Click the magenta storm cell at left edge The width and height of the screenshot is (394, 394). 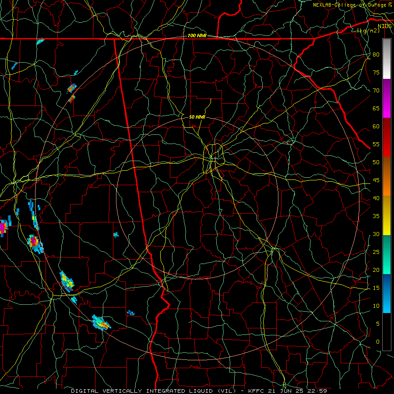4,227
